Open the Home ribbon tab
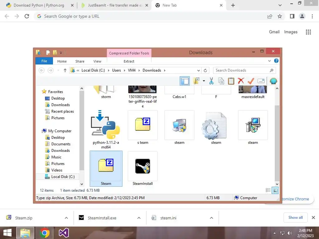319x239 pixels. 62,61
